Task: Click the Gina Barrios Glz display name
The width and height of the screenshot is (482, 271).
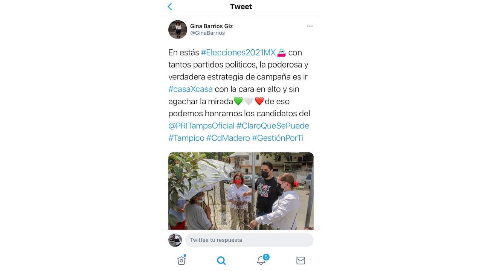Action: coord(211,26)
